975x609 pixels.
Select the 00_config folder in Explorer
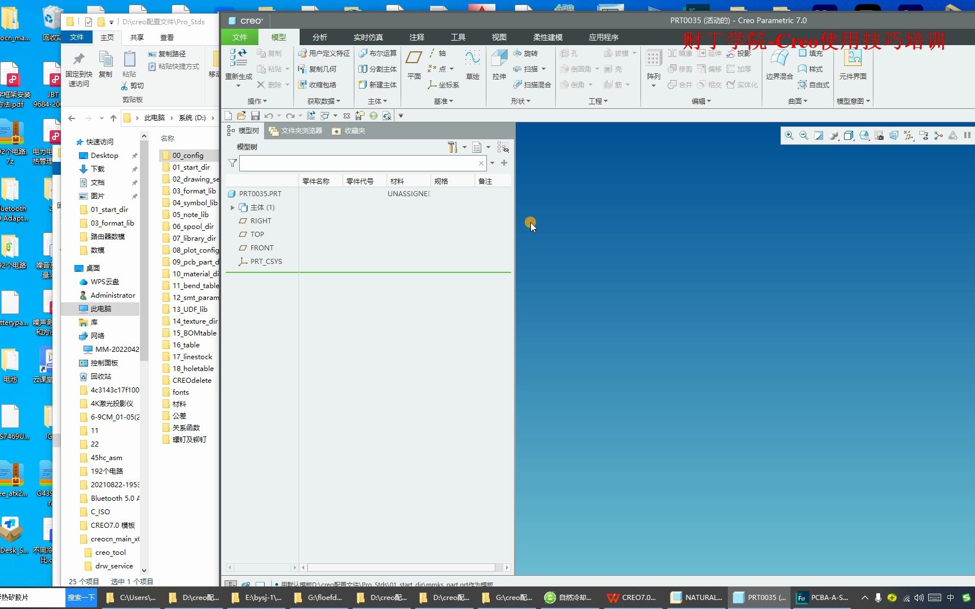point(190,155)
